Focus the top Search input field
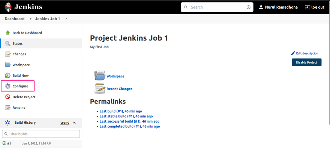The image size is (330, 148). [x=217, y=7]
